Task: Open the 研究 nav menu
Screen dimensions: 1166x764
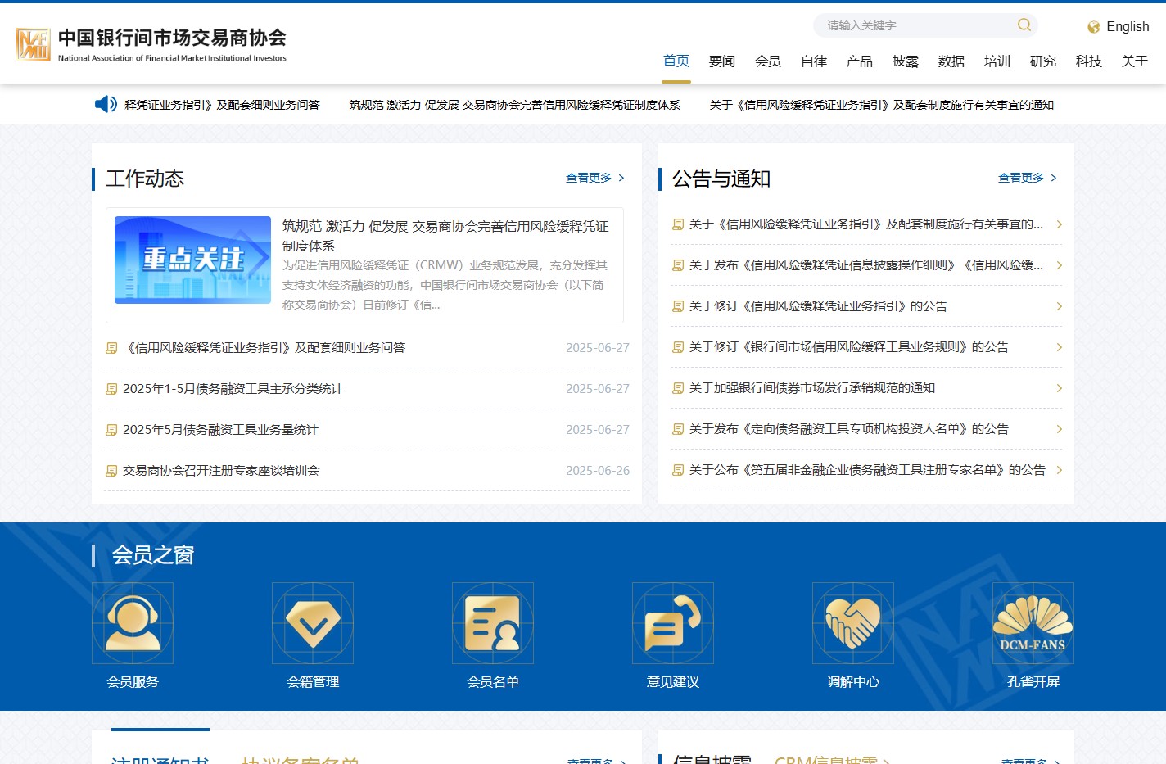Action: [1043, 61]
